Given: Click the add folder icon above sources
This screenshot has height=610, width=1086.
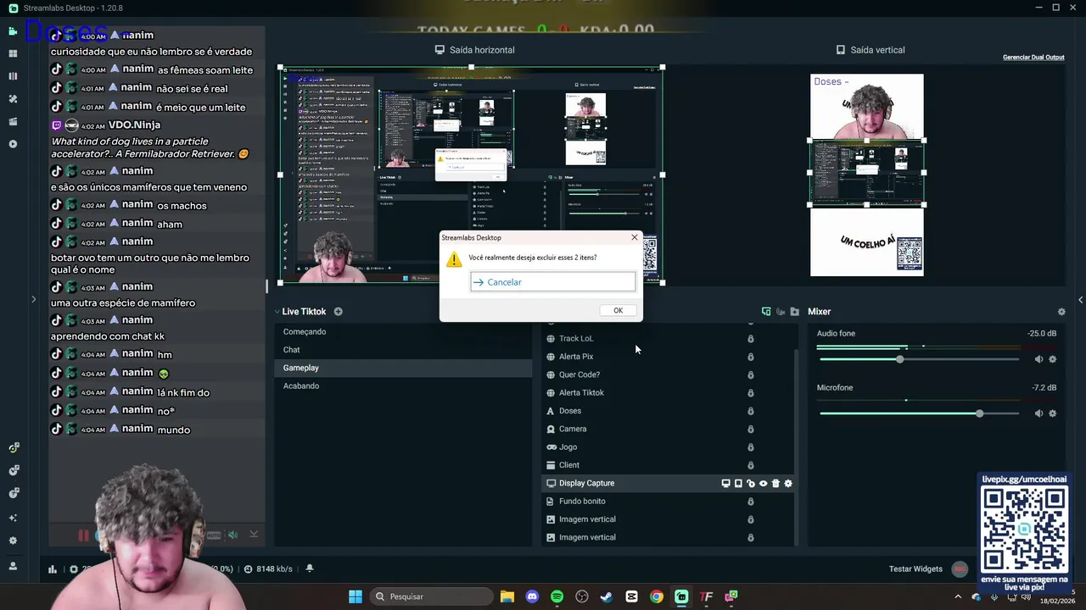Looking at the screenshot, I should tap(794, 312).
